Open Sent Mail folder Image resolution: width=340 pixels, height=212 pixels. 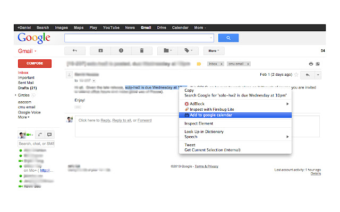point(25,83)
